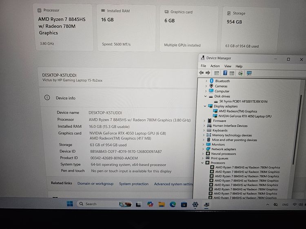The image size is (306, 229).
Task: Click the Product ID value 00342-42689-80160-AAOEM
Action: click(x=114, y=158)
